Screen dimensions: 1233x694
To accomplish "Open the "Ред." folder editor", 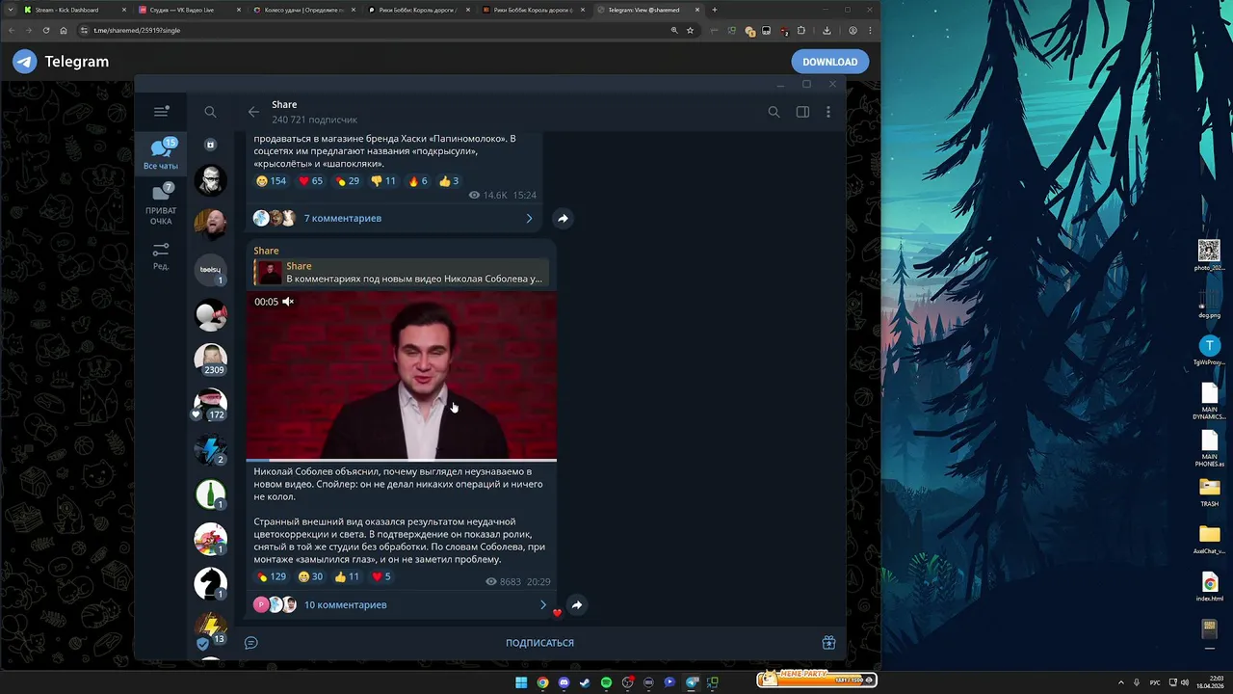I will pos(161,255).
